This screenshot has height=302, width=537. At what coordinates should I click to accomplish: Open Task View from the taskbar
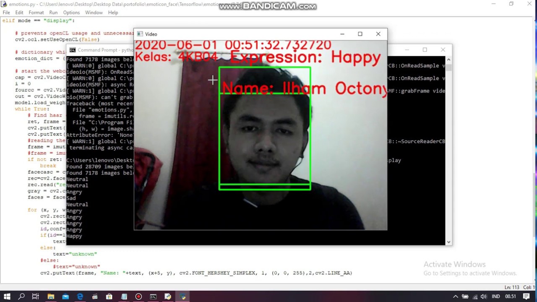[36, 297]
